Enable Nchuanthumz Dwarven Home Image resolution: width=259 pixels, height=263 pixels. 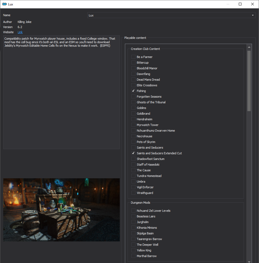click(133, 131)
